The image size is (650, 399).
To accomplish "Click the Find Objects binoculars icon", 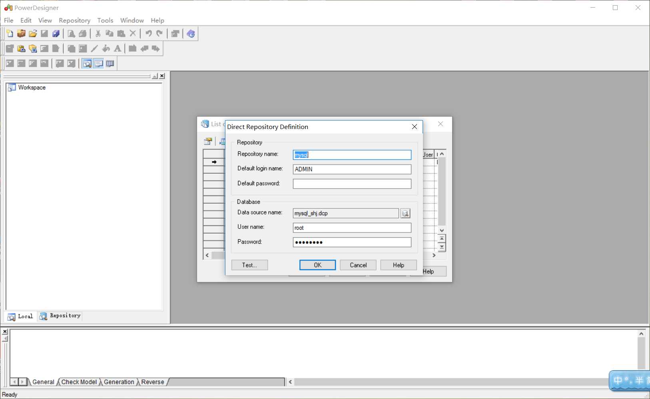I will (x=33, y=48).
